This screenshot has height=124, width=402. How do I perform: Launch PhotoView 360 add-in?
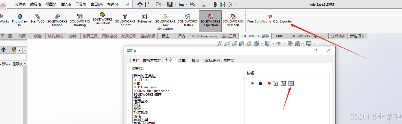coord(20,21)
